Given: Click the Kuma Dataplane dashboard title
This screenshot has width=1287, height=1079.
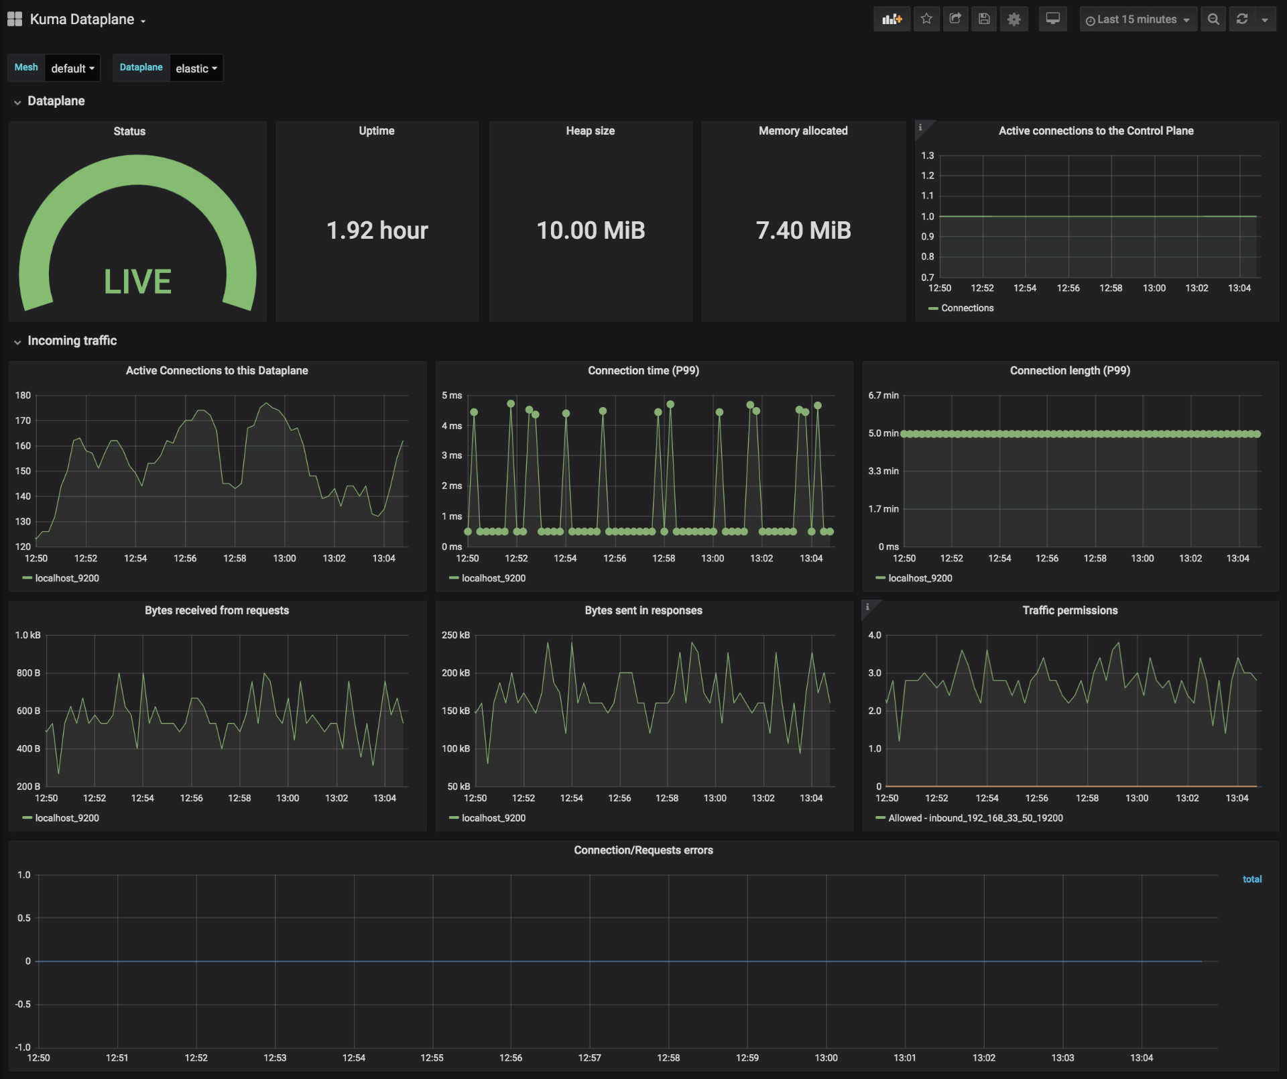Looking at the screenshot, I should point(83,17).
